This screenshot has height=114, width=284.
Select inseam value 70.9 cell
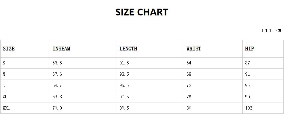click(84, 108)
